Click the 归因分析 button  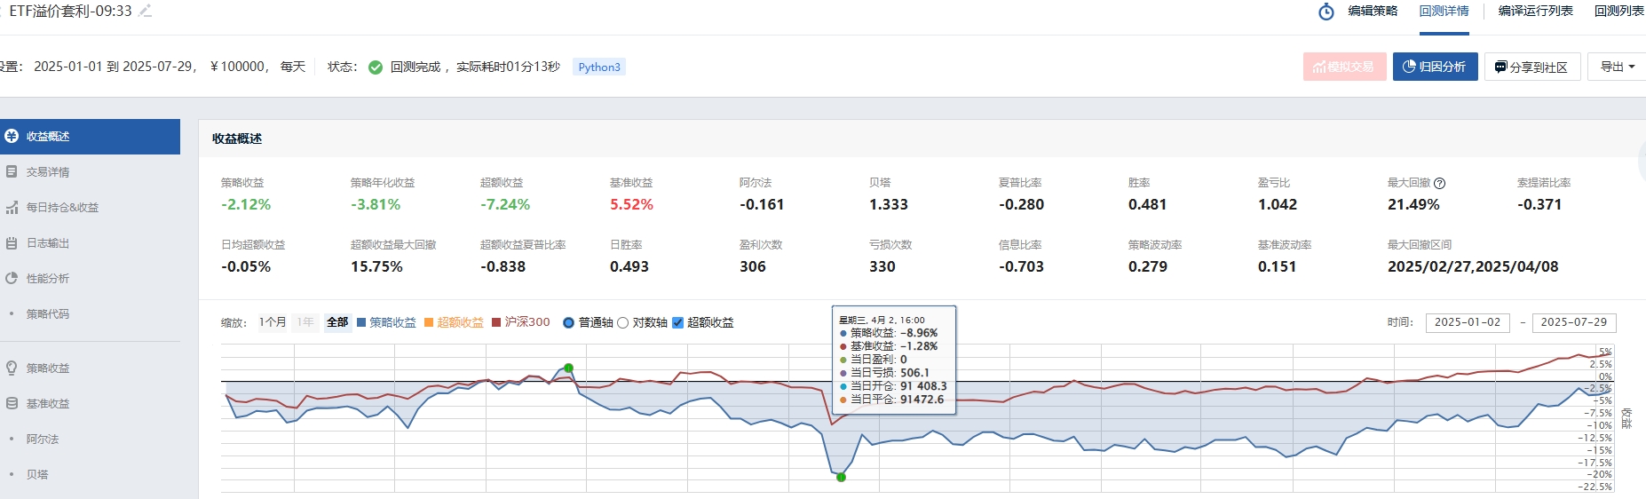coord(1435,67)
